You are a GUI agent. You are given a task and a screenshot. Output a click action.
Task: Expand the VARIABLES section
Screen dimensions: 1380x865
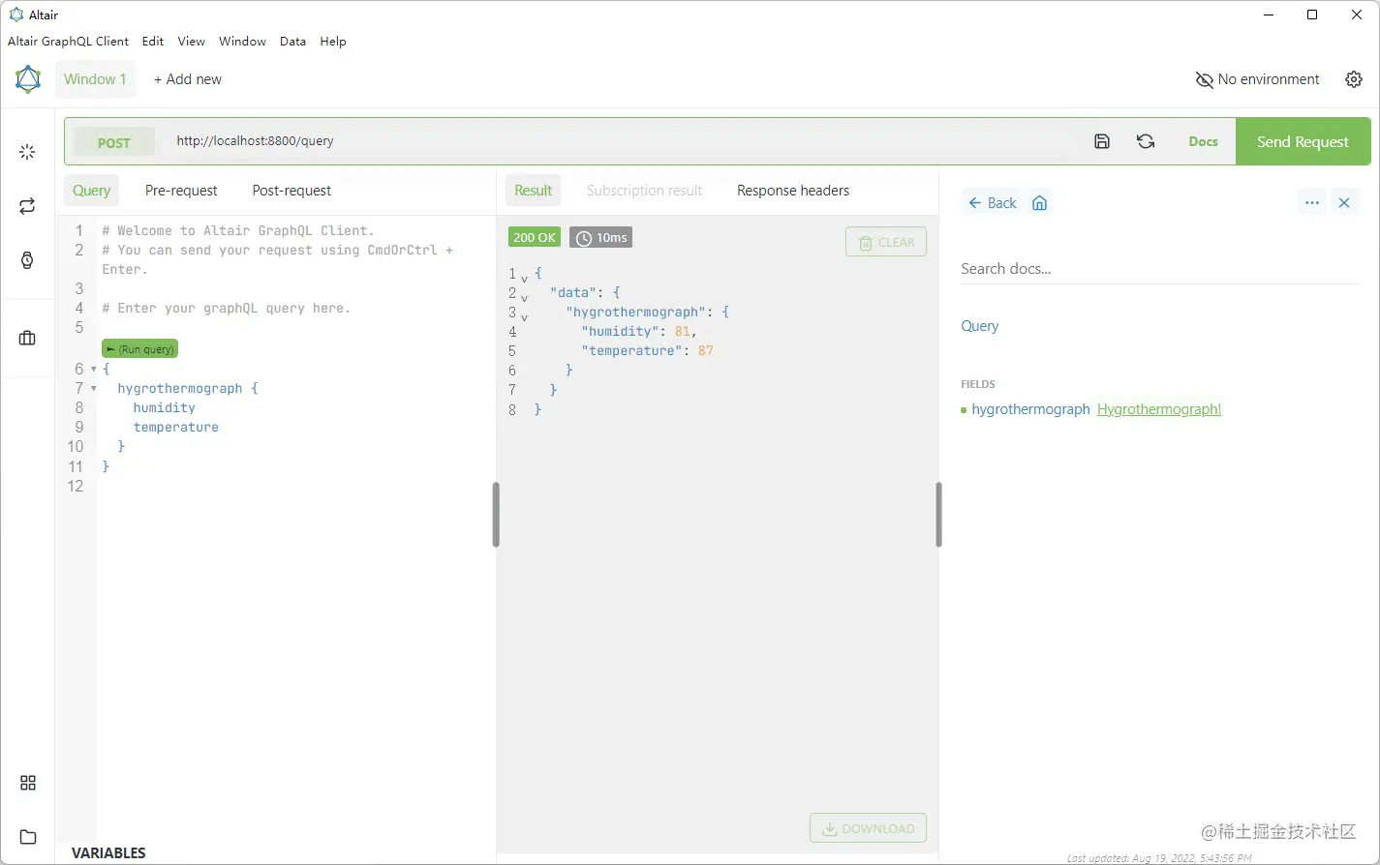pos(108,852)
